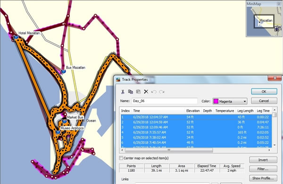Click the Paste clipboard icon
The width and height of the screenshot is (283, 184).
138,92
